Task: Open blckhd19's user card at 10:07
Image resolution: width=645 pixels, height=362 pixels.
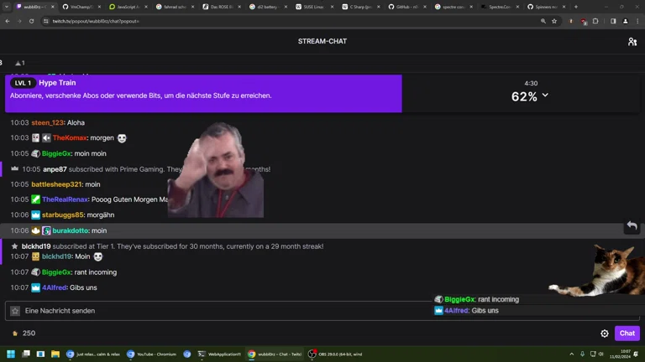Action: (57, 256)
